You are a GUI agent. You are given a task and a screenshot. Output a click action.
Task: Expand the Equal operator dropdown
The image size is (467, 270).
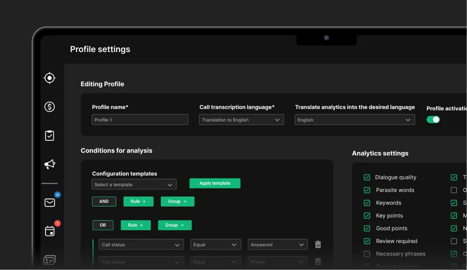(x=215, y=245)
